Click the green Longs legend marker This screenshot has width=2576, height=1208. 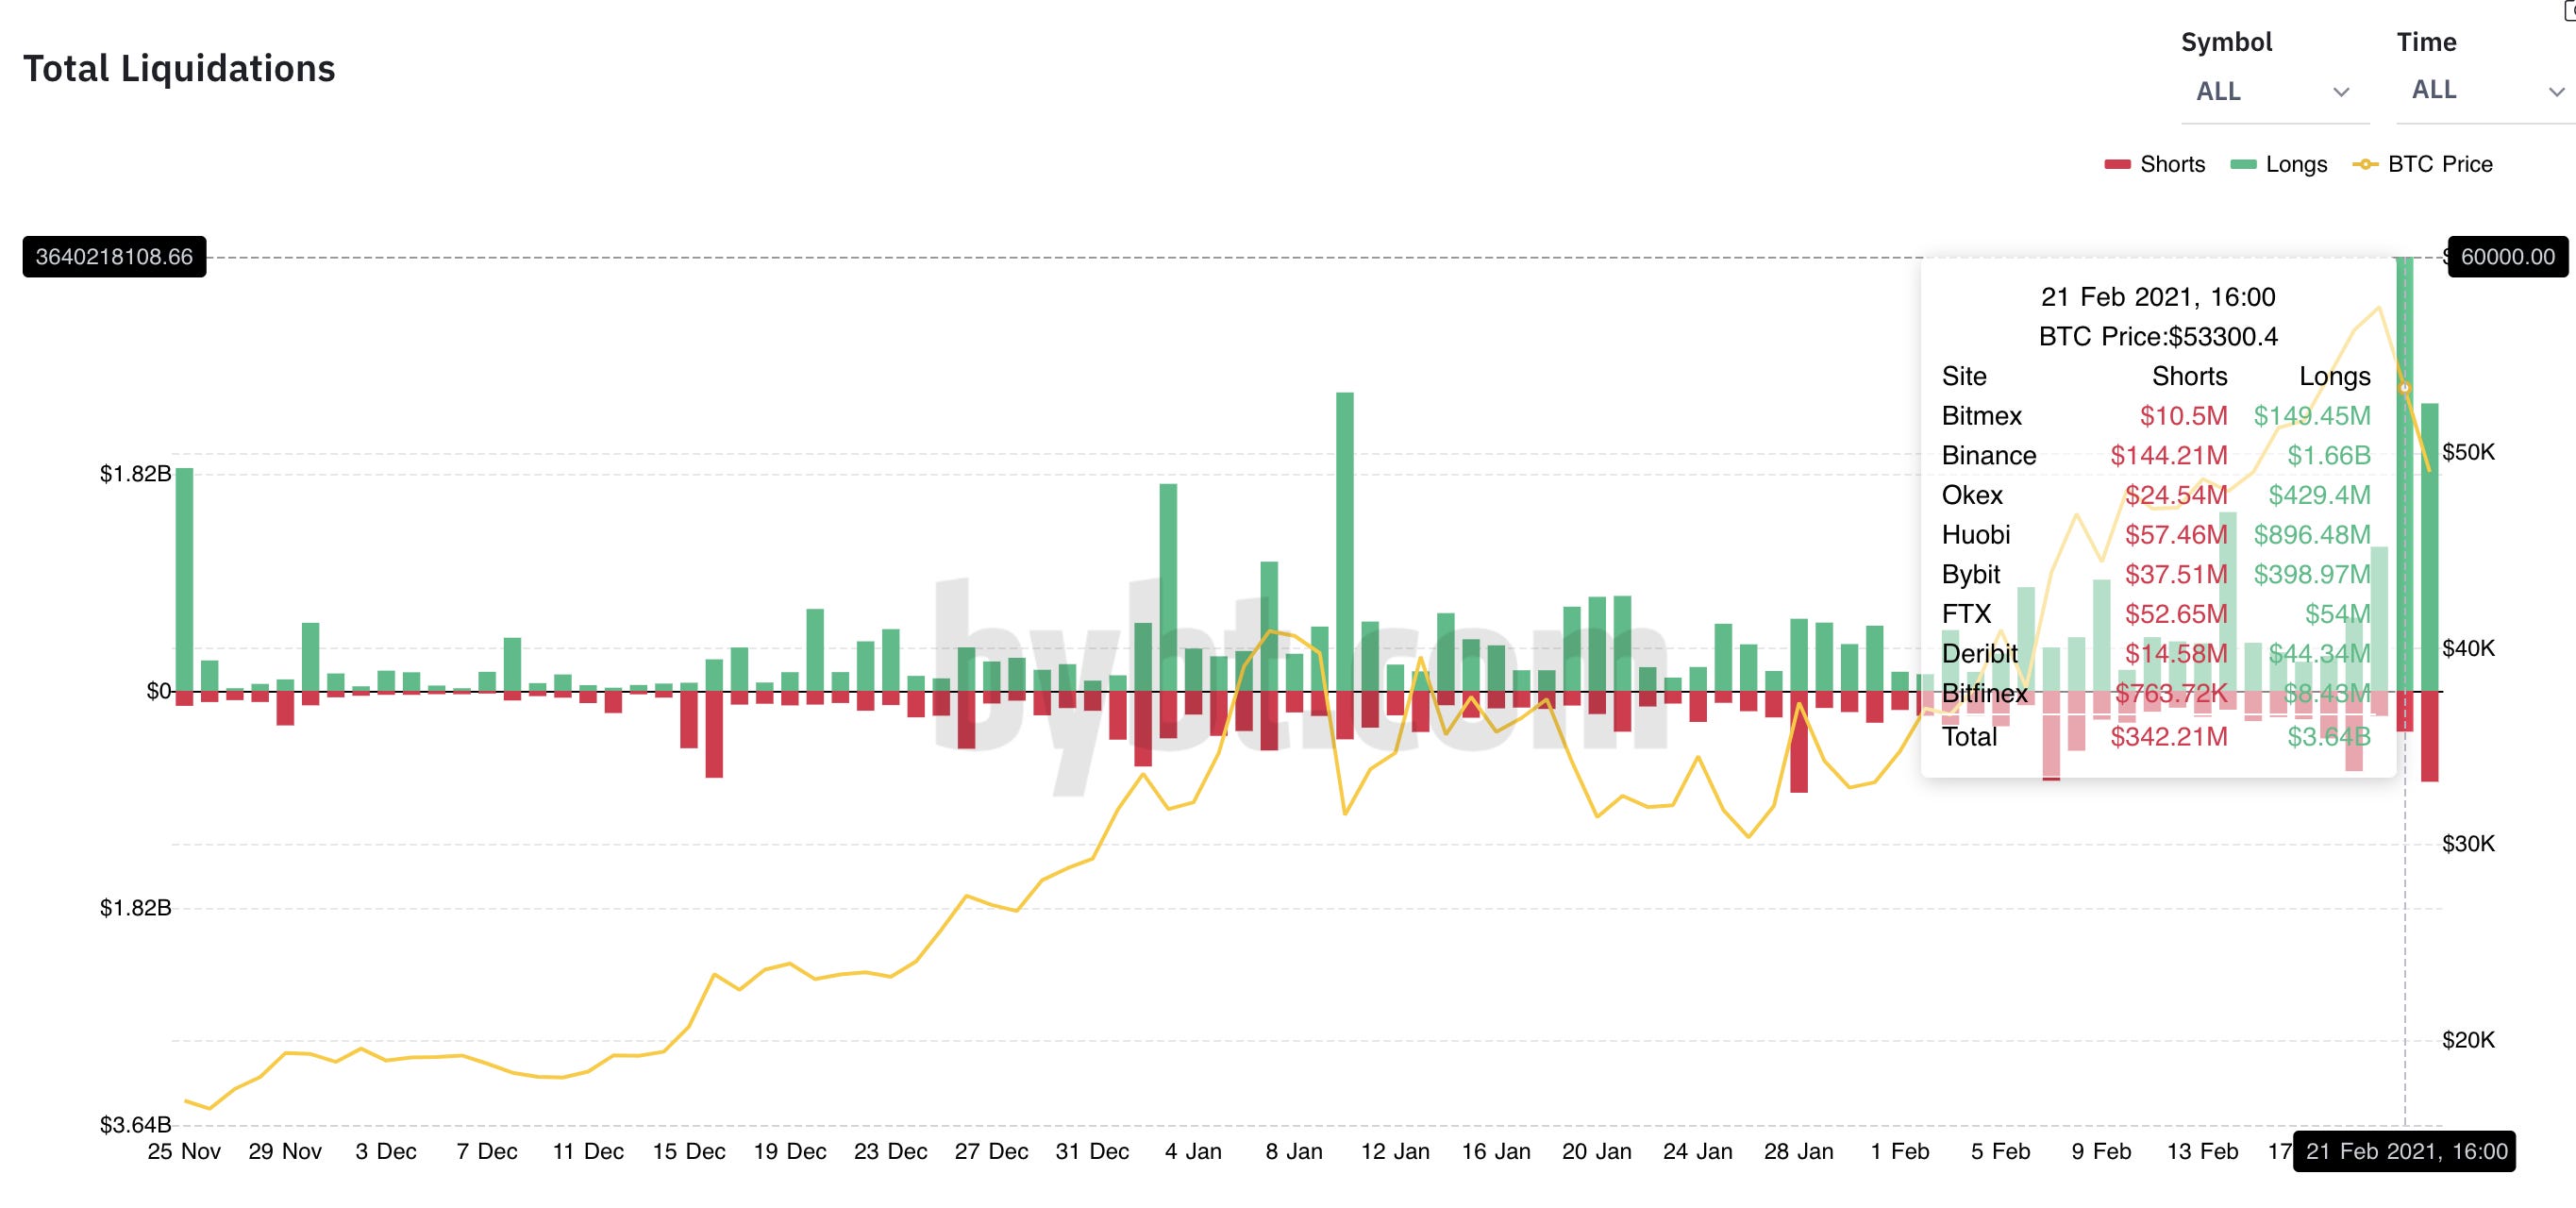(2243, 164)
